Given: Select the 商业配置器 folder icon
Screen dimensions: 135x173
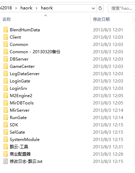Looking at the screenshot, I should (x=6, y=154).
